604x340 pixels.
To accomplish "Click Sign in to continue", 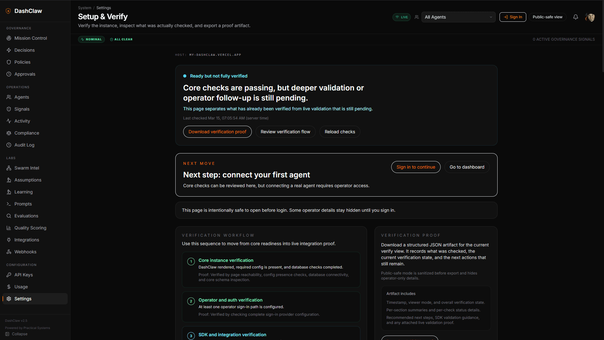I will pos(416,167).
